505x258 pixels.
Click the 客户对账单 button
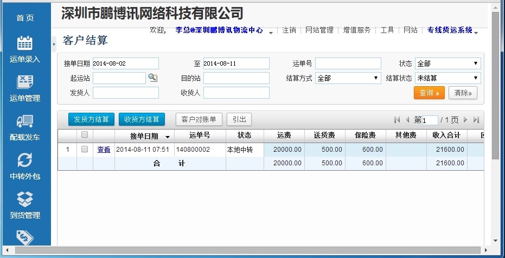click(199, 119)
